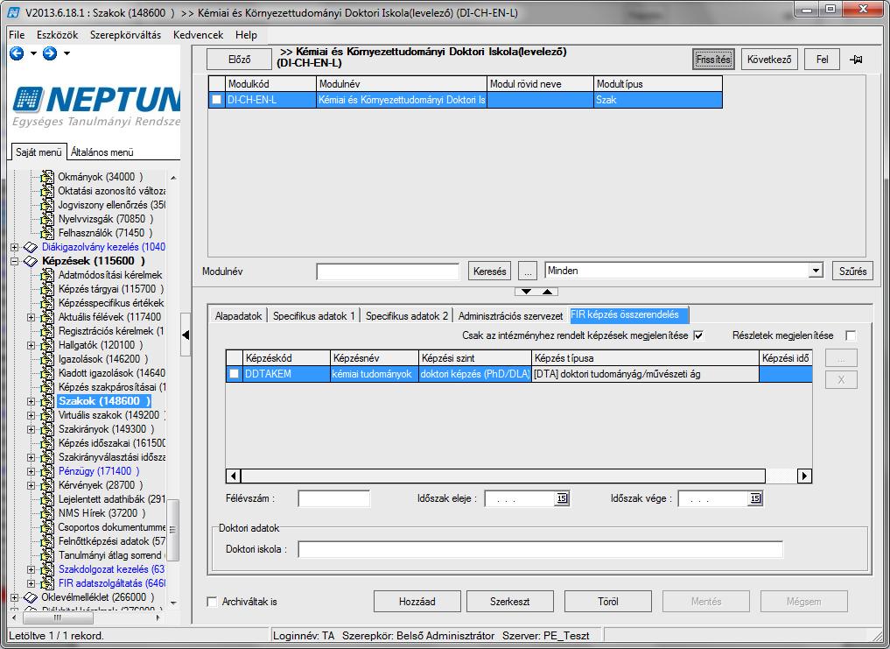The image size is (890, 649).
Task: Click the Hallgatók (120100) menu icon
Action: click(x=47, y=345)
